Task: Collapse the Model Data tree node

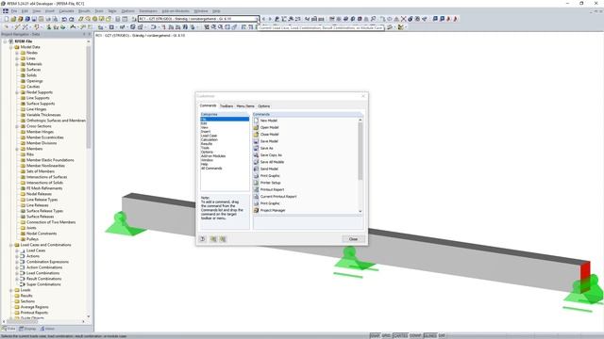Action: pyautogui.click(x=11, y=47)
